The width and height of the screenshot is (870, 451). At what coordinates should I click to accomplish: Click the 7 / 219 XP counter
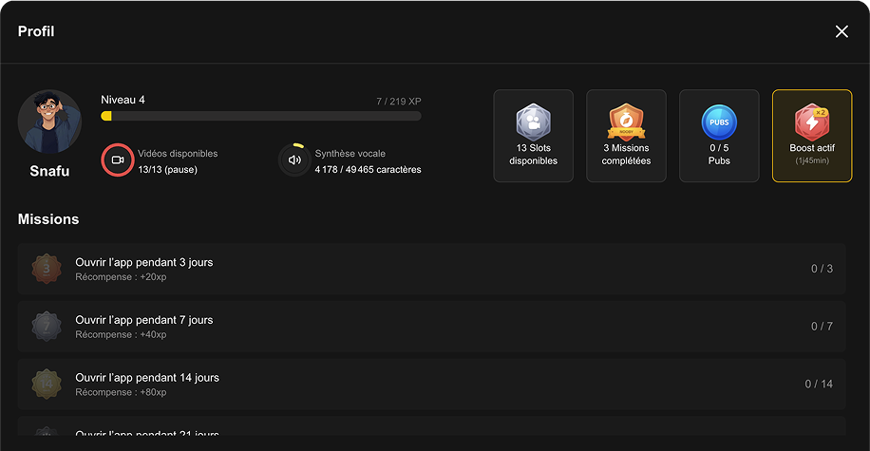(398, 101)
